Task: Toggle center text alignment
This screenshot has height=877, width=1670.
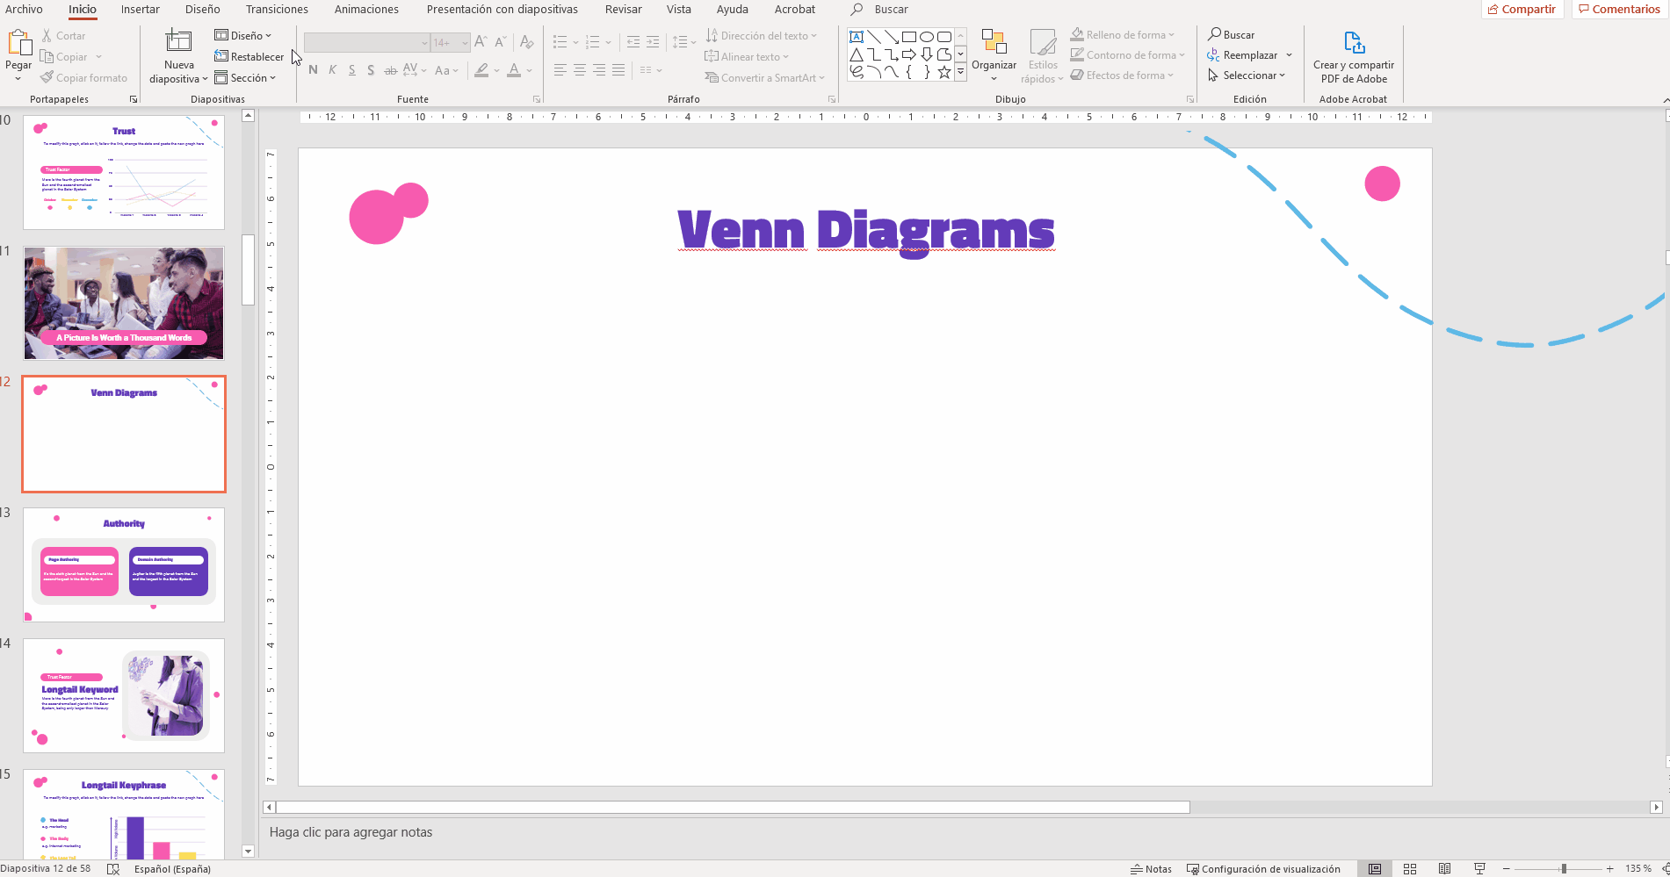Action: pos(579,70)
